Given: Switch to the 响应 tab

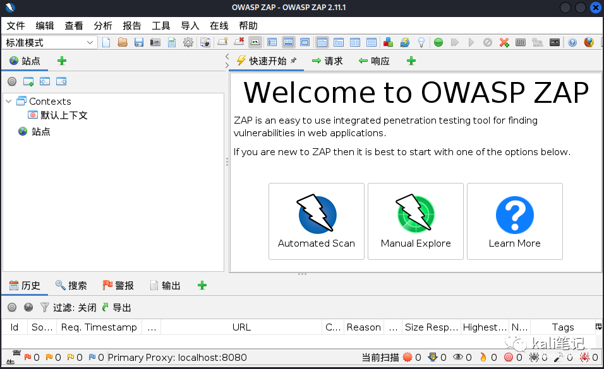Looking at the screenshot, I should pos(374,61).
